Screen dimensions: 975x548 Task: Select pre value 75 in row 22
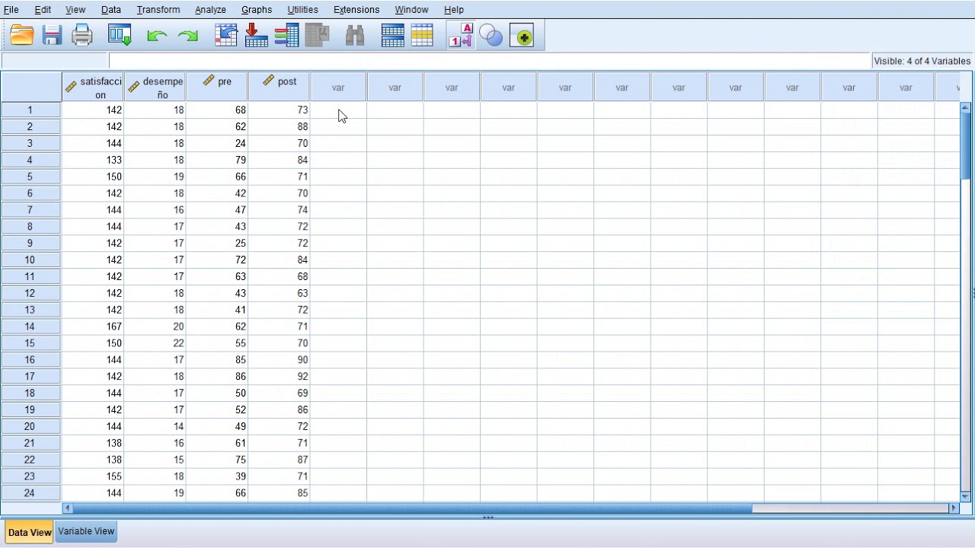(x=217, y=460)
